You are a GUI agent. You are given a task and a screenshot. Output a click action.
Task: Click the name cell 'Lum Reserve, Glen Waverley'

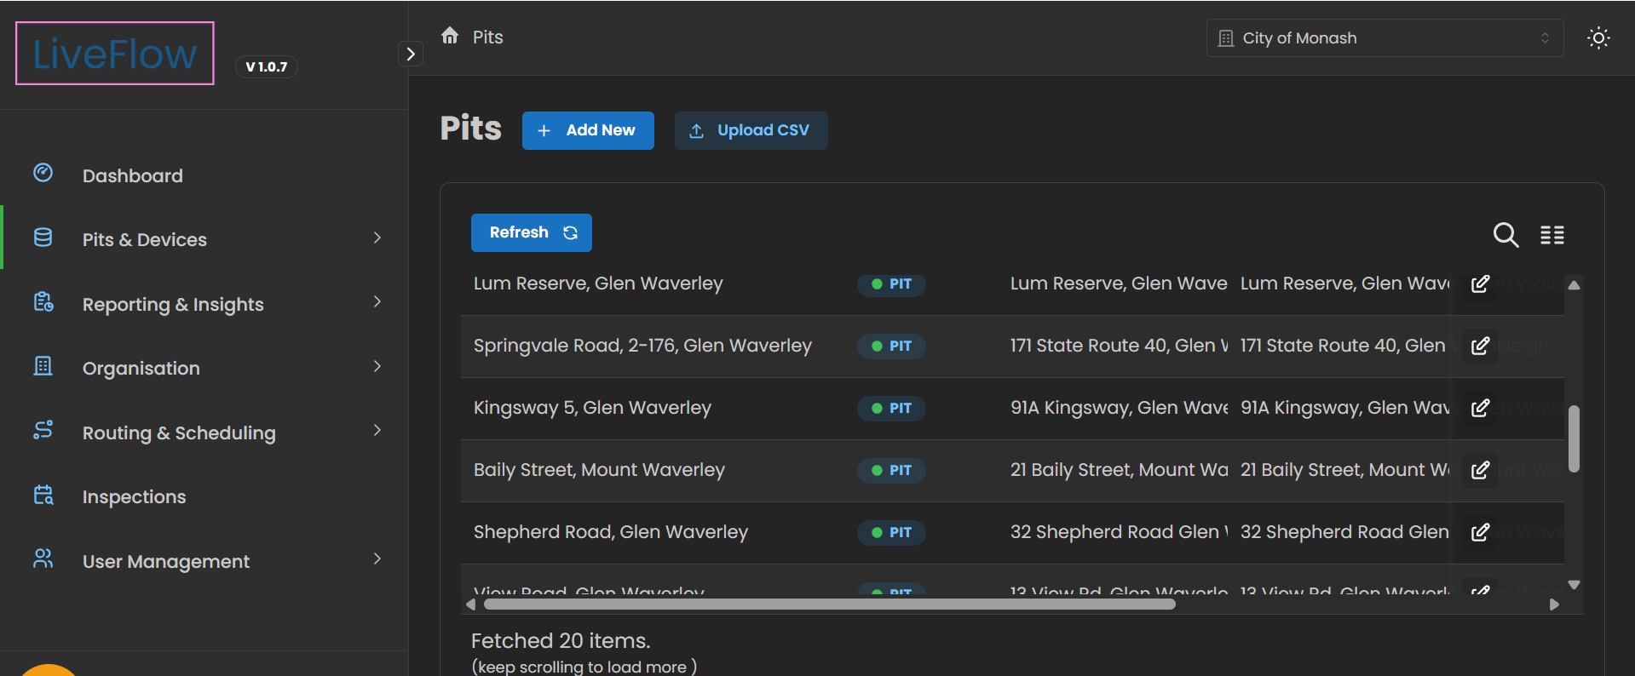(x=598, y=284)
